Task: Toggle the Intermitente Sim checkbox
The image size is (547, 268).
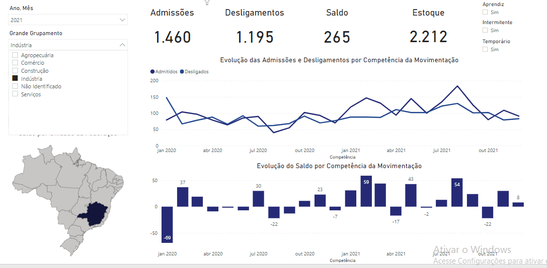Action: point(485,31)
